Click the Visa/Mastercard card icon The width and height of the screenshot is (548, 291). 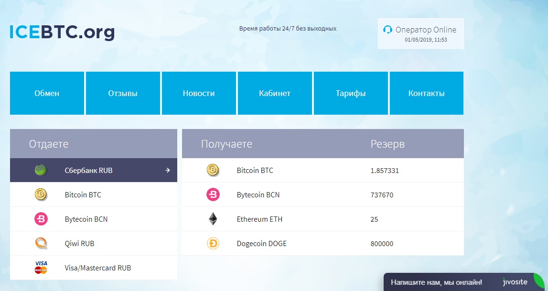pos(41,268)
